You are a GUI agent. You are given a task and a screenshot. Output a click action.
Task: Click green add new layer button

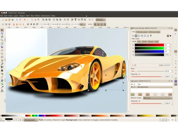tap(132, 94)
